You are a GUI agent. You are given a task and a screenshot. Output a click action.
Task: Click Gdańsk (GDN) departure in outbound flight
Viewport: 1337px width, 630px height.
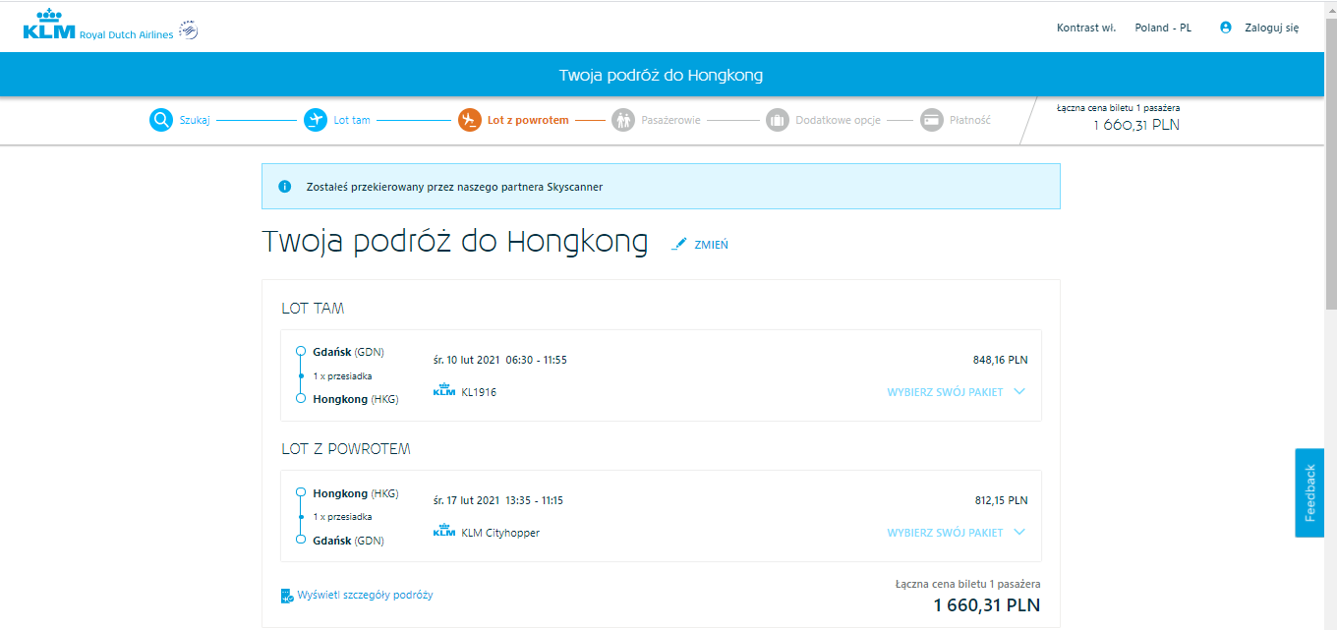pos(348,352)
